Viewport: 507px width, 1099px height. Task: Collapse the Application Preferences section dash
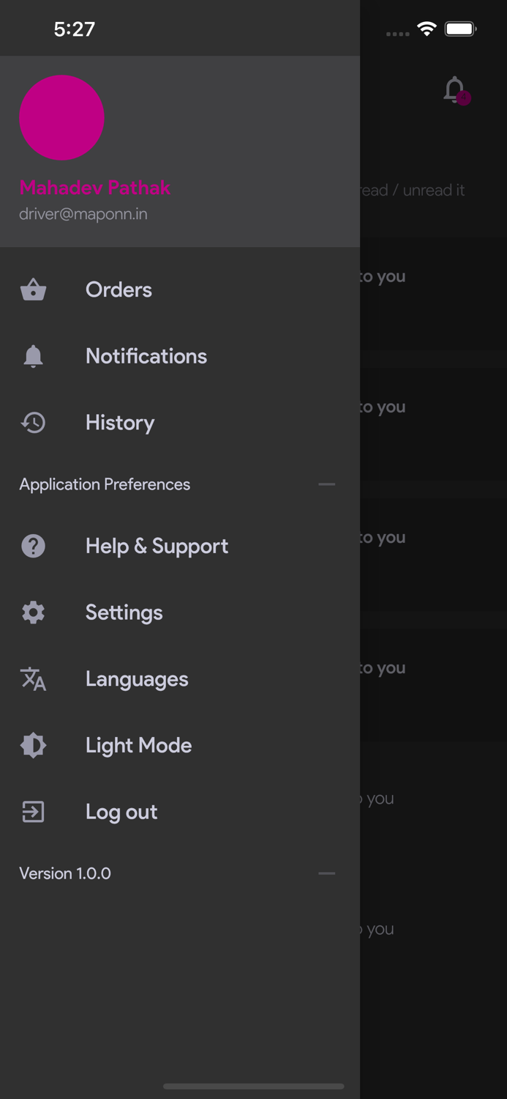click(326, 484)
